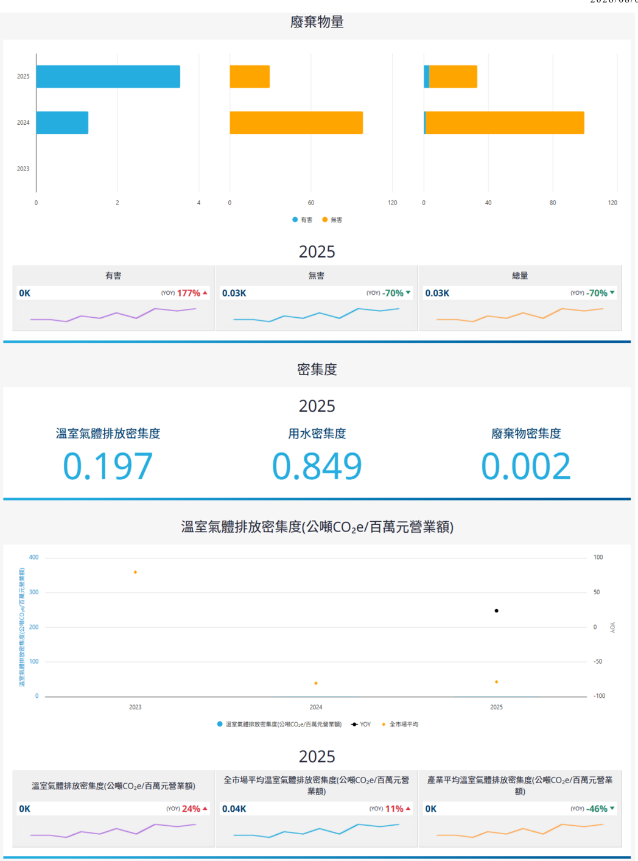The height and width of the screenshot is (861, 638).
Task: Select the 2024 blue 有害 waste bar
Action: (x=63, y=122)
